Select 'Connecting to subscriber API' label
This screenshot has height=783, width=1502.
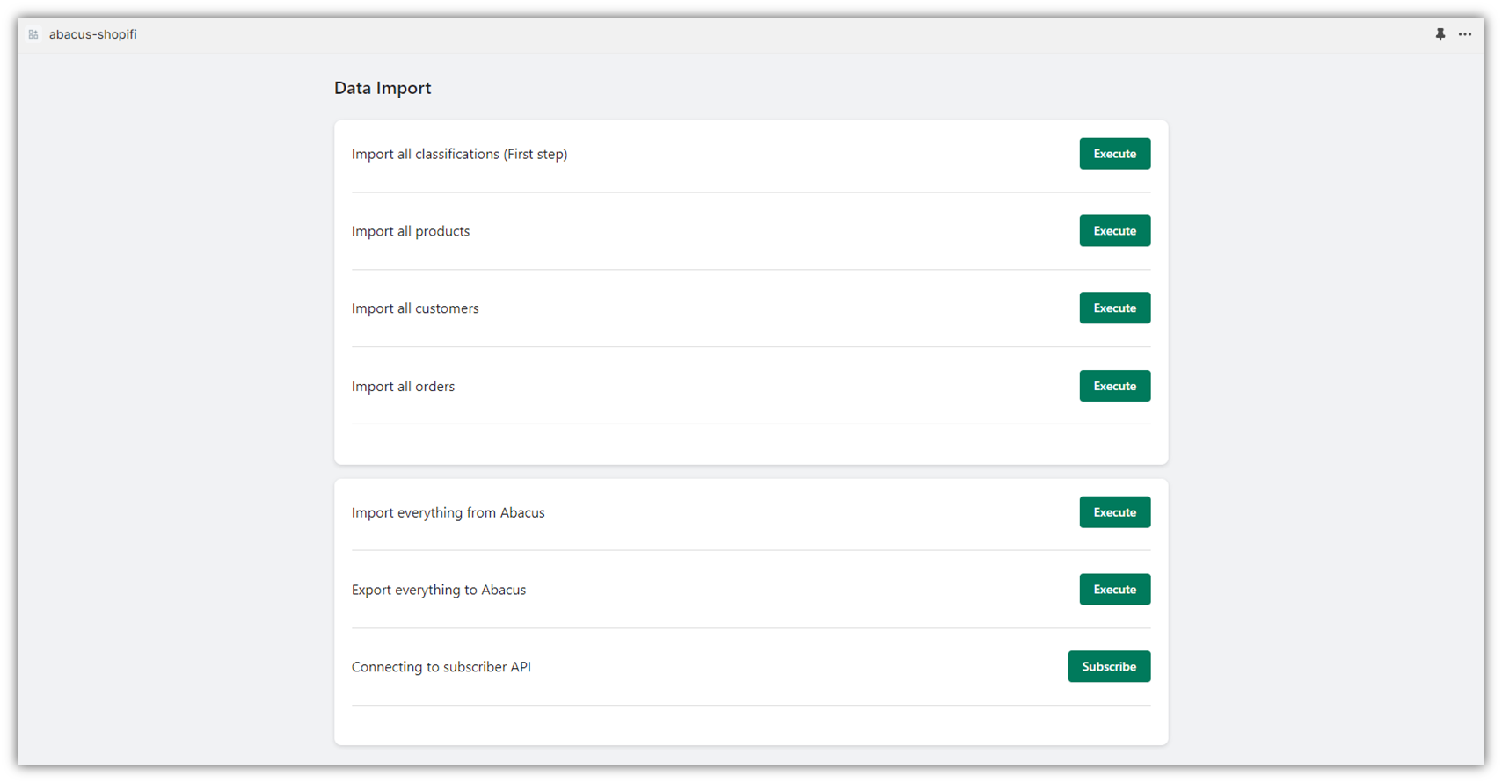pos(441,667)
